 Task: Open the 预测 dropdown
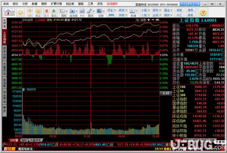point(123,15)
